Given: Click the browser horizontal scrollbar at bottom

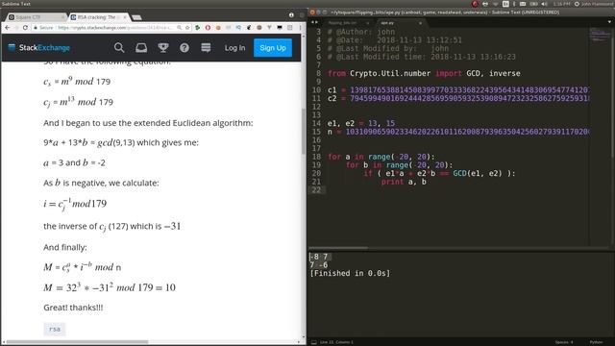Looking at the screenshot, I should pos(77,342).
